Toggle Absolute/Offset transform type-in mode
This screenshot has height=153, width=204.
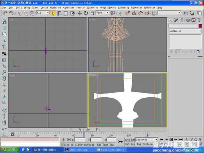(69, 140)
